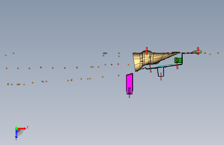Pick the red pin below the magenta panel
This screenshot has height=145, width=224.
(x=129, y=96)
